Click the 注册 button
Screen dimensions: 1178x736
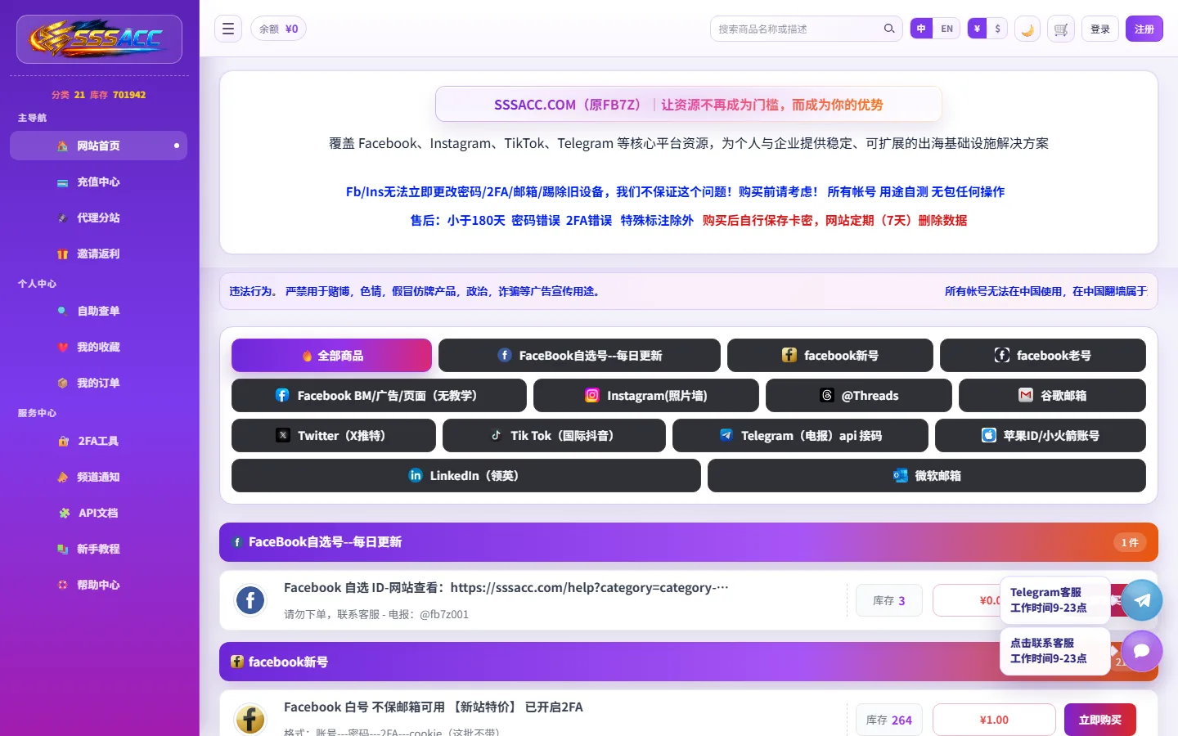[1144, 29]
